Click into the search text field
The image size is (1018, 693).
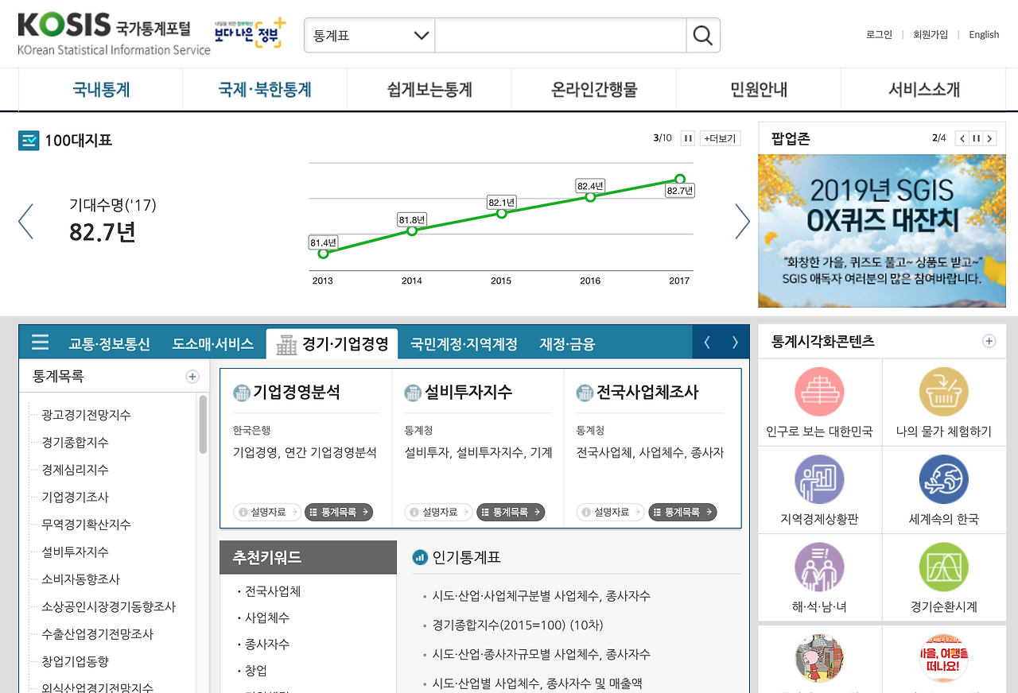click(561, 35)
